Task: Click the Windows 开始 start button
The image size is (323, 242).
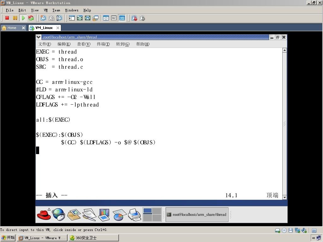Action: point(8,238)
